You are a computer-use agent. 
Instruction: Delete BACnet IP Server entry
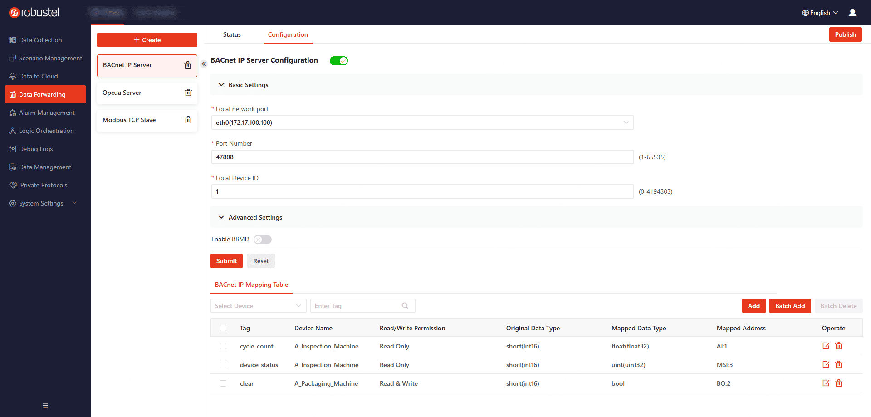click(188, 65)
